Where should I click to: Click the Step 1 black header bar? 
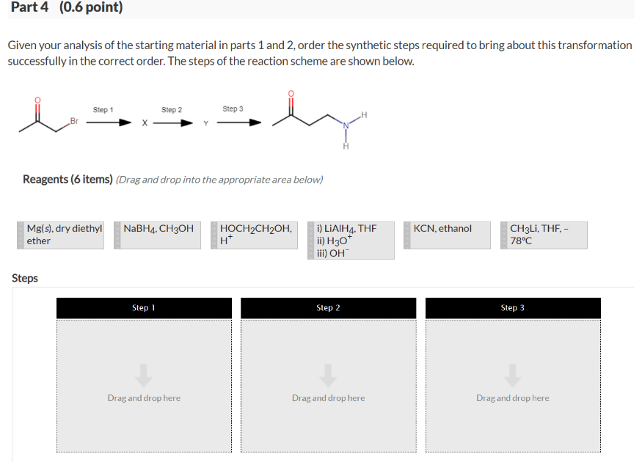coord(144,307)
